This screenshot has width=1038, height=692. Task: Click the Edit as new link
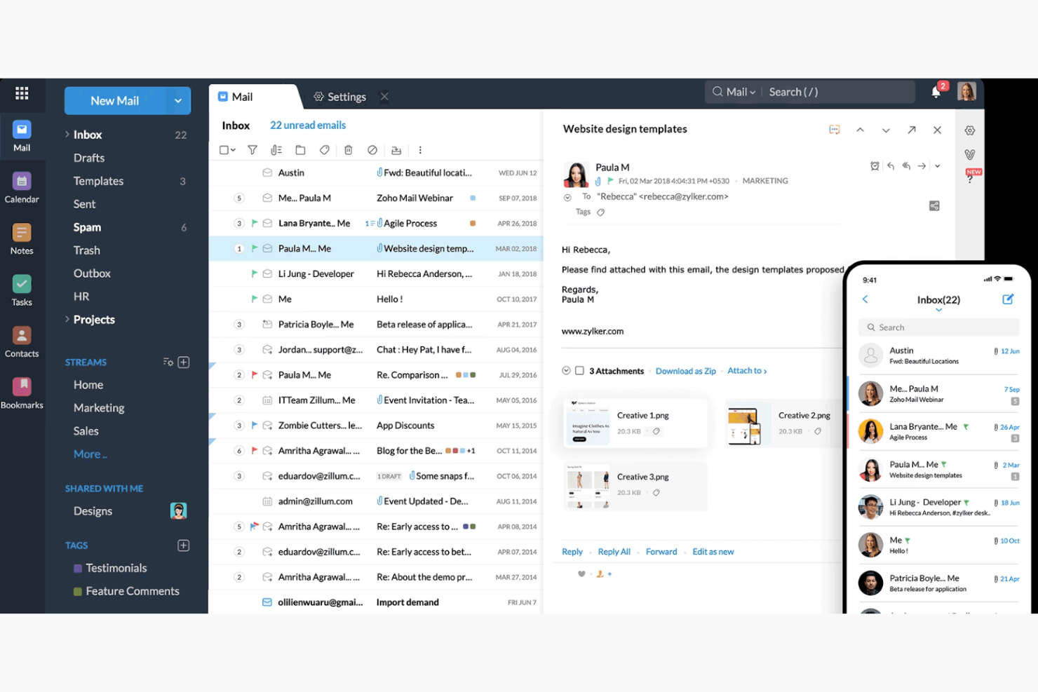713,552
